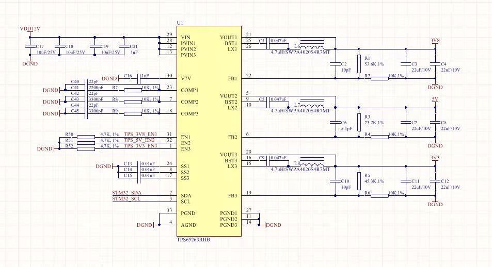Click the VIN pin 29 number
The width and height of the screenshot is (492, 267).
click(169, 35)
